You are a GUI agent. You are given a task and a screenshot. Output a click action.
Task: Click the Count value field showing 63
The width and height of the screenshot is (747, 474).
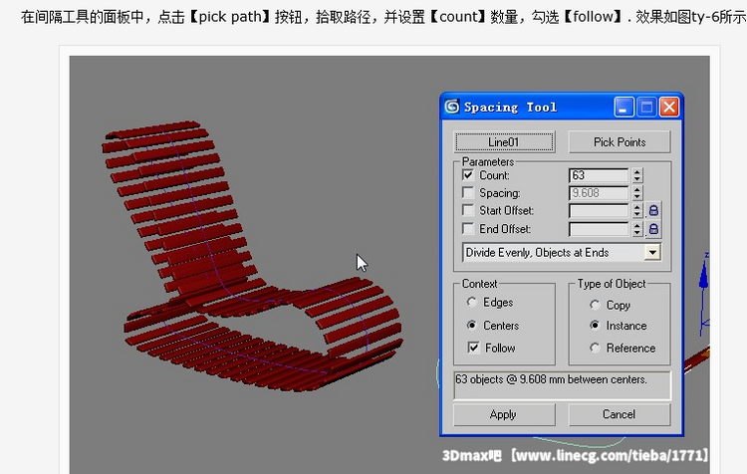point(599,175)
